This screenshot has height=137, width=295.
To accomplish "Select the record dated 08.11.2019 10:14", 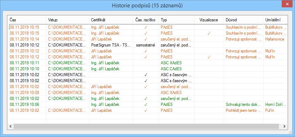I will tap(148, 39).
